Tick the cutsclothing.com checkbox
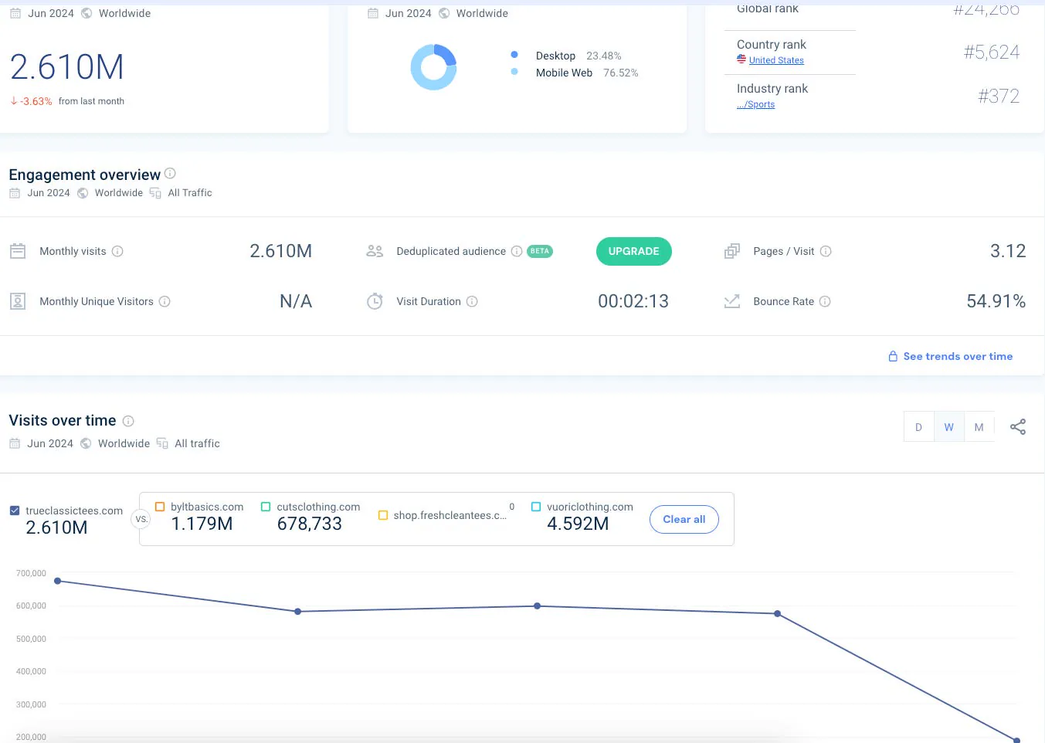This screenshot has height=743, width=1045. (266, 507)
